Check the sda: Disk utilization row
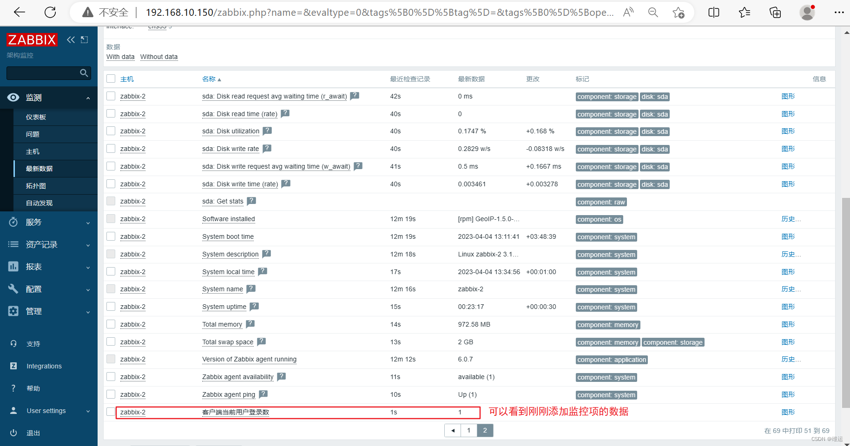This screenshot has height=446, width=850. 111,131
